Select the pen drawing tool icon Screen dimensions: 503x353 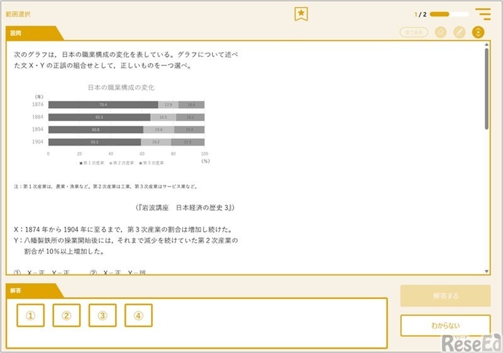pos(460,33)
